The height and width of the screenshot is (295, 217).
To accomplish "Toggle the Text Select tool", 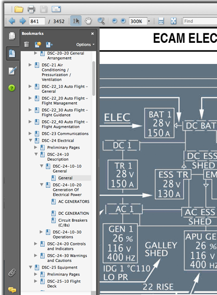I will coord(76,21).
